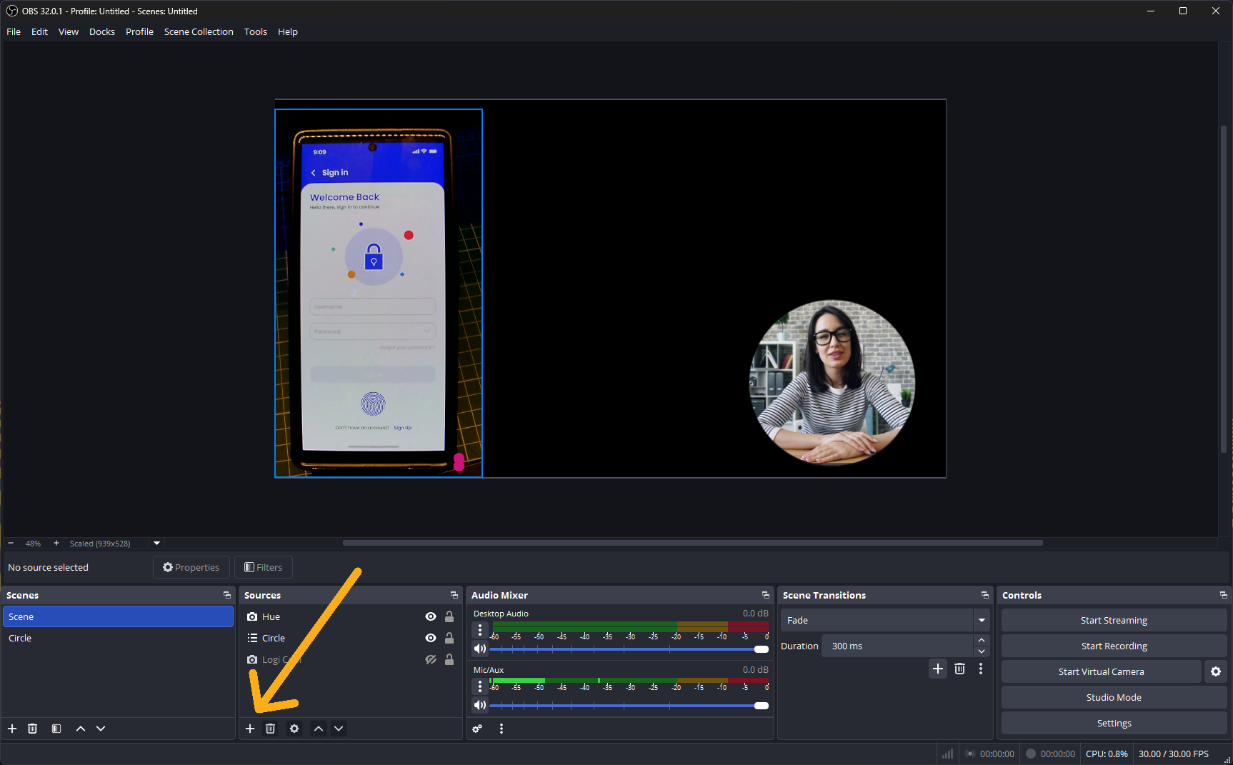Image resolution: width=1233 pixels, height=765 pixels.
Task: Add a new scene transition
Action: pos(938,669)
